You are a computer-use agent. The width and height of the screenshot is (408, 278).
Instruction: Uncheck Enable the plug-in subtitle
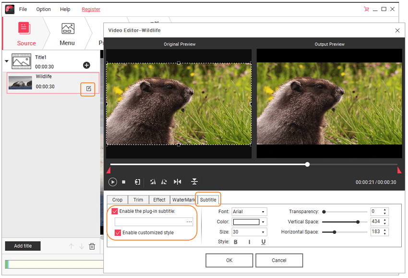[x=115, y=211]
